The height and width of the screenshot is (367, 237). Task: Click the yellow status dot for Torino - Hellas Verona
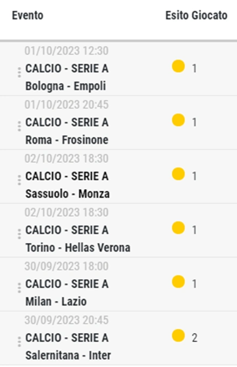tap(178, 228)
